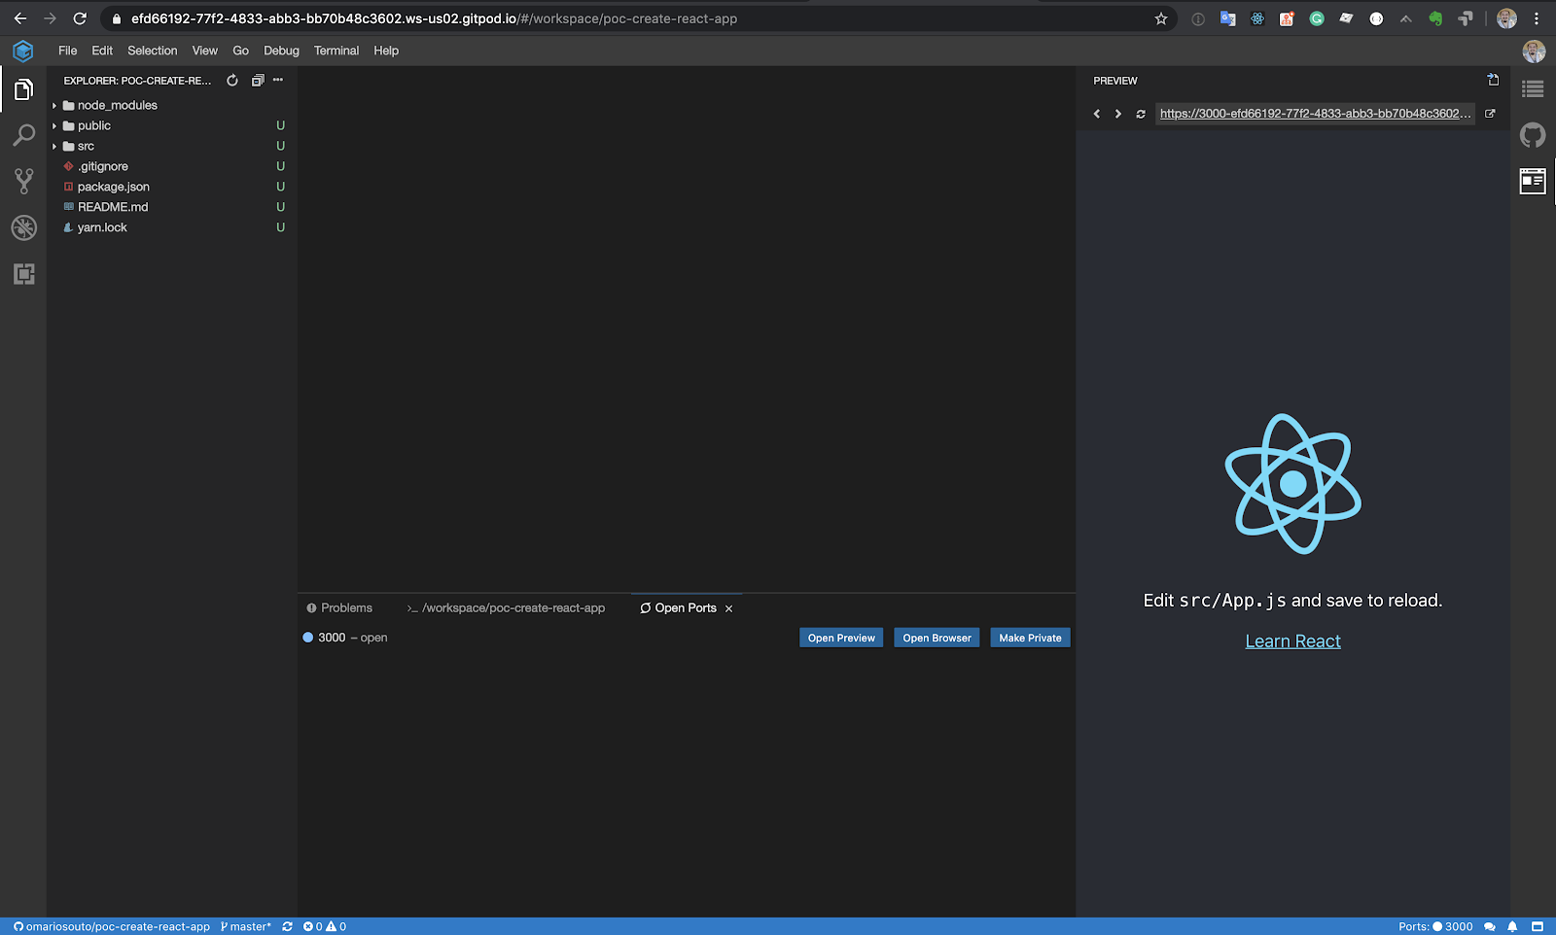Open the Gitpod user avatar menu
Image resolution: width=1556 pixels, height=935 pixels.
coord(1534,52)
